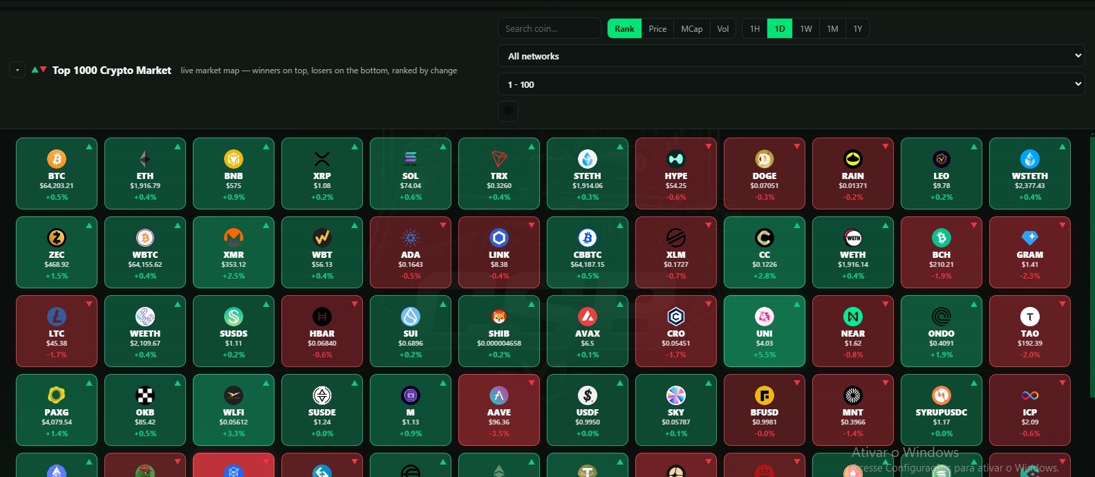Click the Zcash ZEC coin icon
The image size is (1095, 477).
pos(57,238)
